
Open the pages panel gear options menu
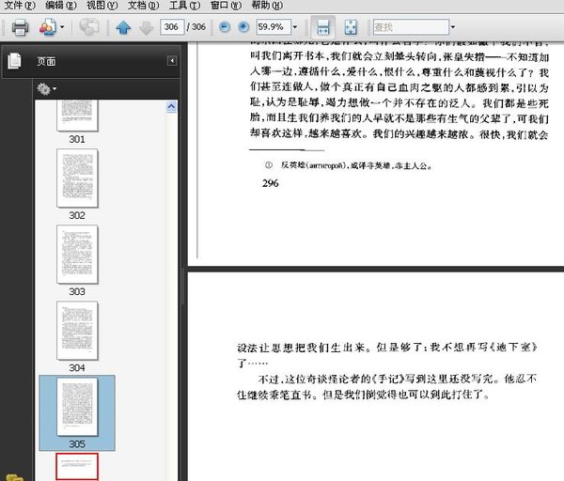(45, 89)
